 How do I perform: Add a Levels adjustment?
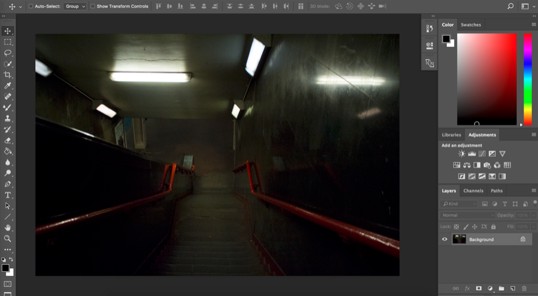coord(472,154)
